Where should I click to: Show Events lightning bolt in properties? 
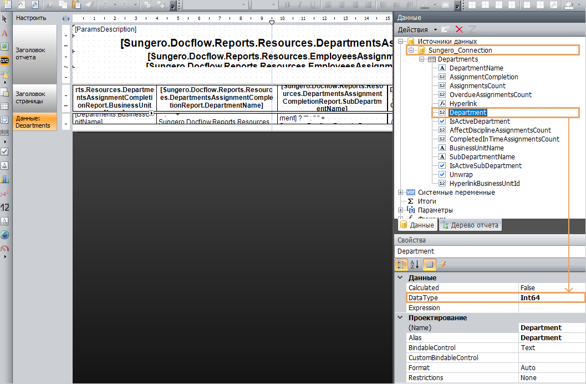(444, 265)
